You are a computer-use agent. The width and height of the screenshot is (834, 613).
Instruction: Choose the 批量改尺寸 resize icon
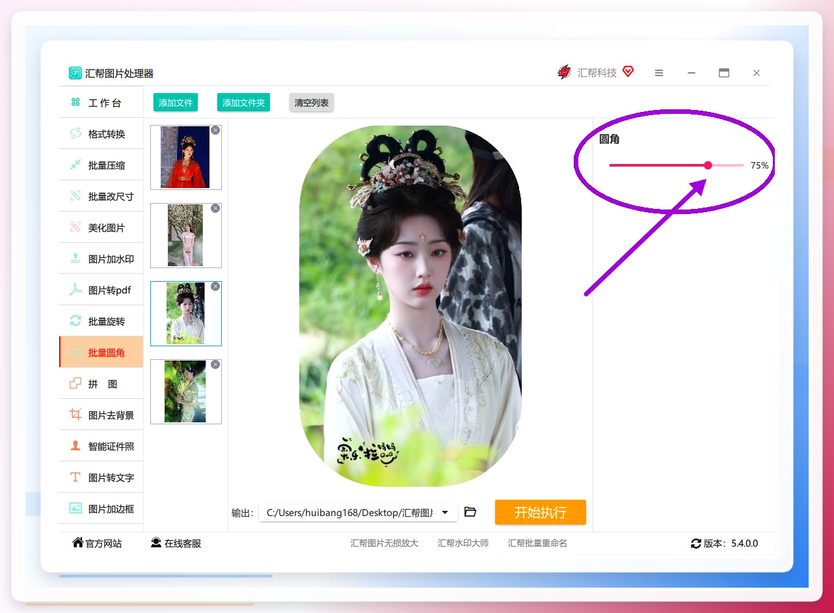click(x=75, y=196)
